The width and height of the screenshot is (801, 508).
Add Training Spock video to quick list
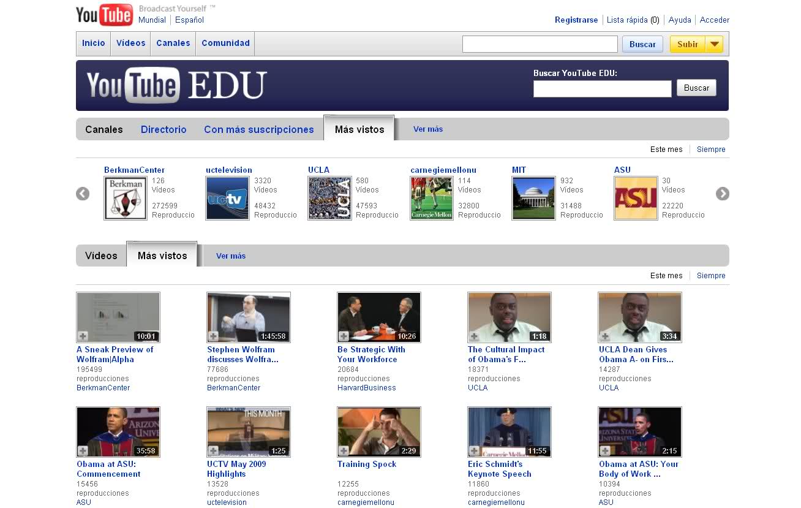(x=344, y=450)
